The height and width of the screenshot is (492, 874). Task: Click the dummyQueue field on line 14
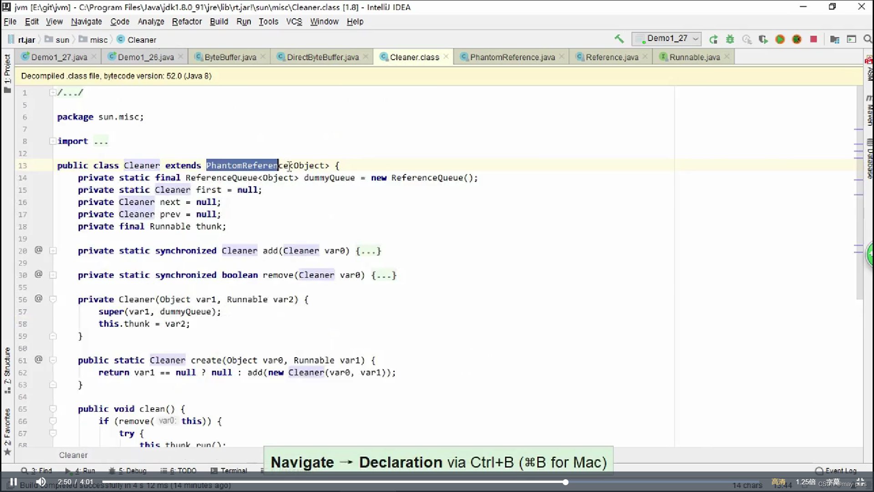(x=329, y=178)
